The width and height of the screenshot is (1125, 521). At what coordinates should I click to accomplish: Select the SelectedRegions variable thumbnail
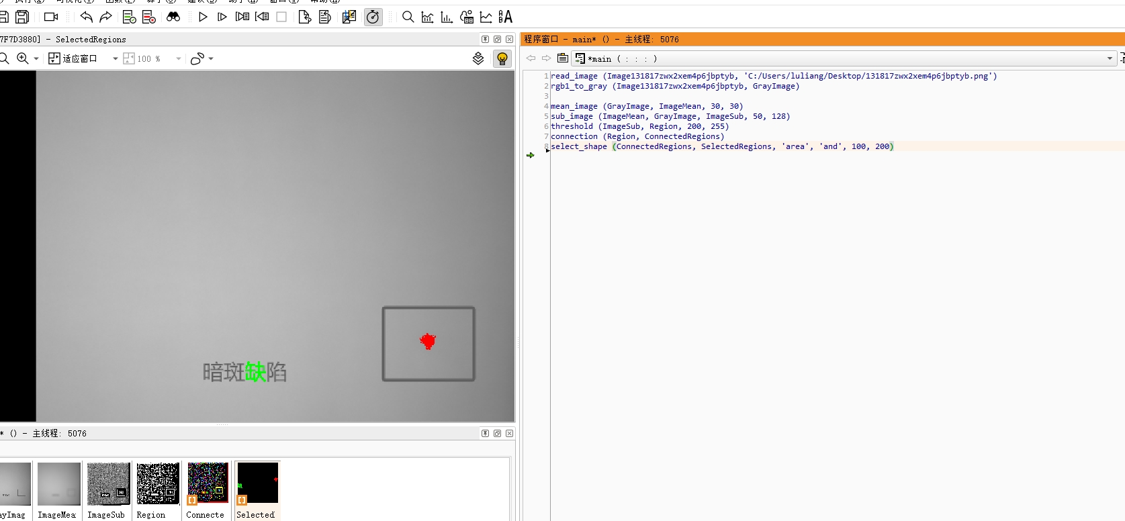257,491
